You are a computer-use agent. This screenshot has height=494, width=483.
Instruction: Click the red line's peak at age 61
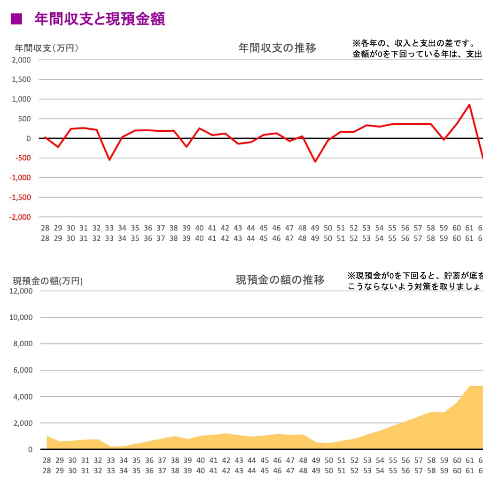(x=469, y=104)
